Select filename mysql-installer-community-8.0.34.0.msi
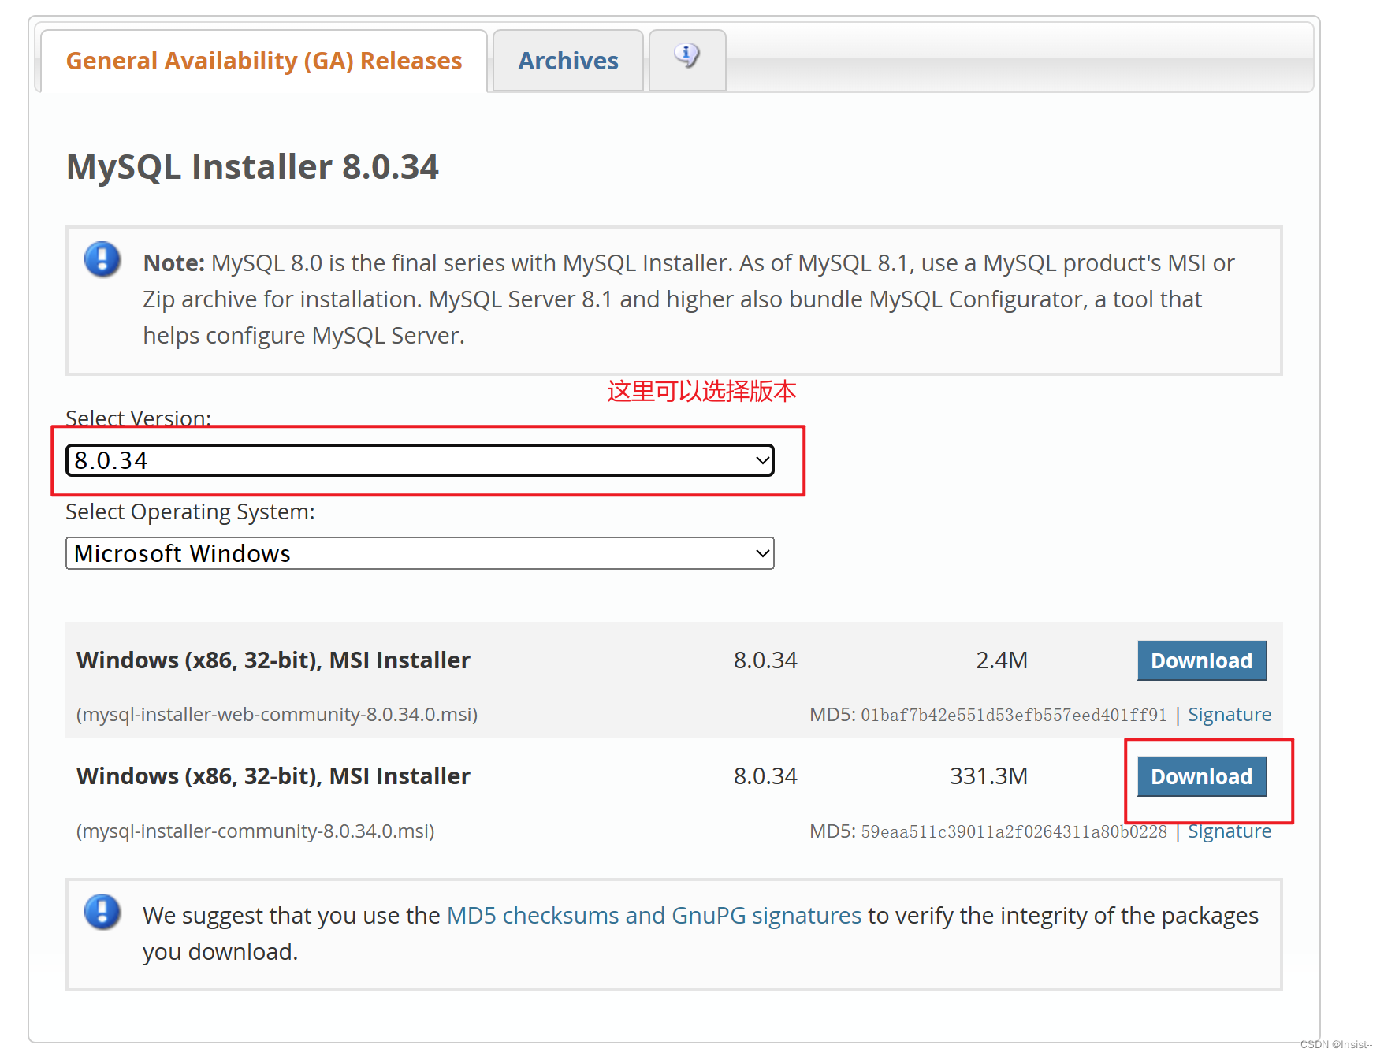 [255, 831]
